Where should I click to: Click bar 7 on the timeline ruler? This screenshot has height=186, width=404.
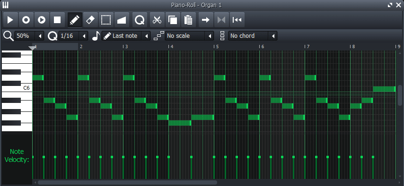[307, 47]
